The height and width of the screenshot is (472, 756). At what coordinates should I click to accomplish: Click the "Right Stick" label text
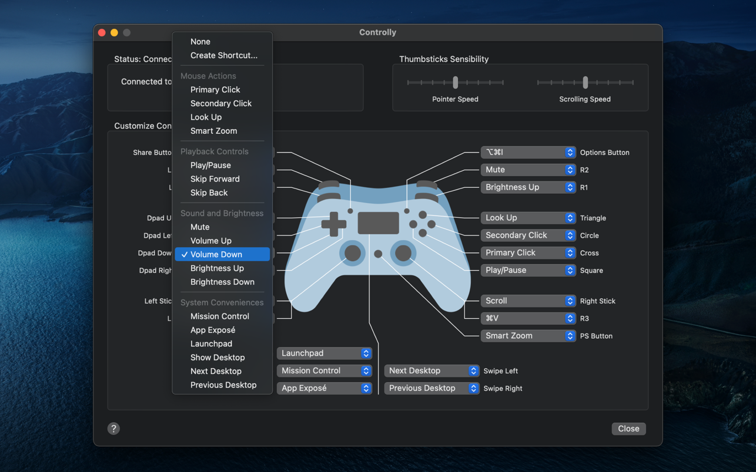(597, 301)
